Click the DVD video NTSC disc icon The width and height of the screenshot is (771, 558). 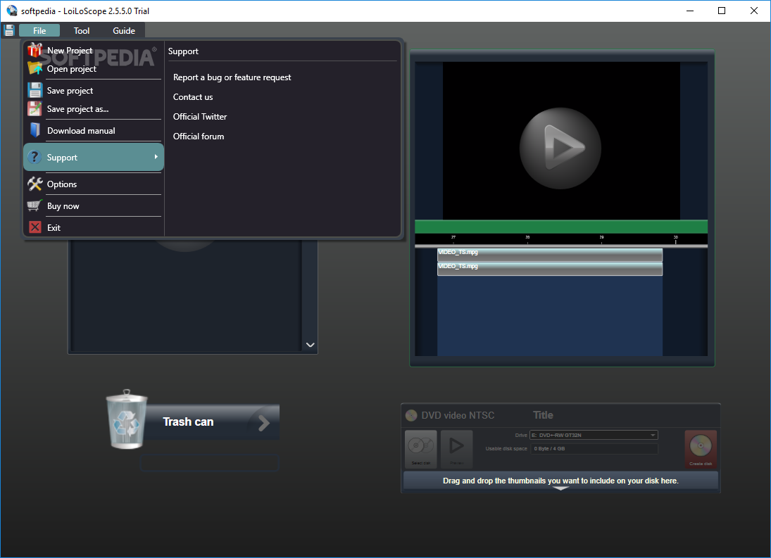(x=411, y=416)
